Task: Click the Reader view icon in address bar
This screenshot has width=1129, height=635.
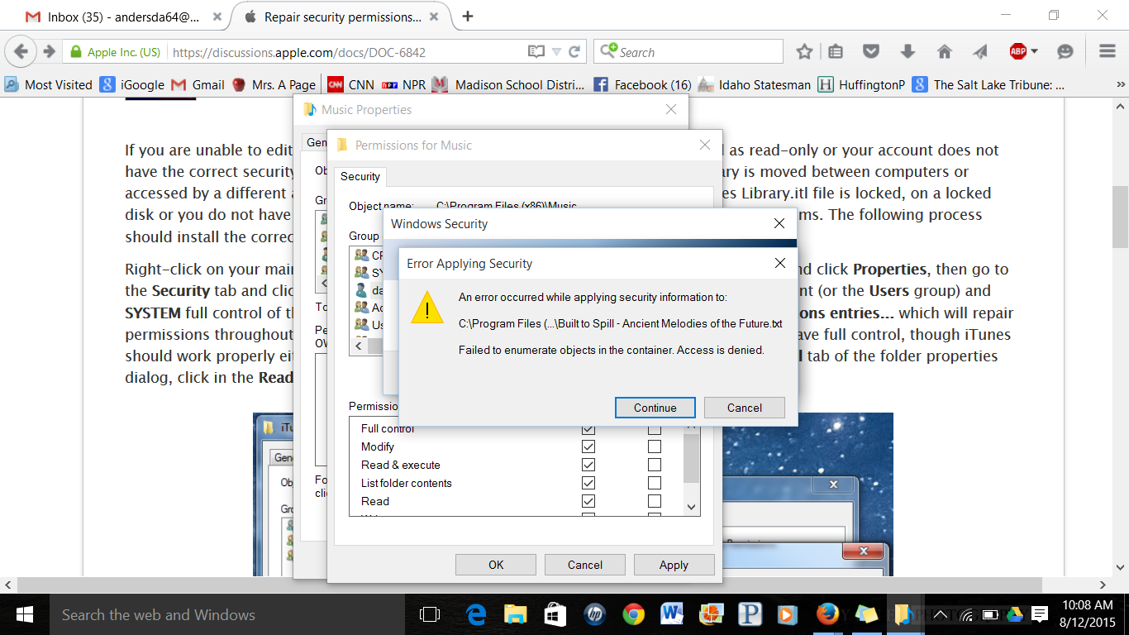Action: coord(536,51)
